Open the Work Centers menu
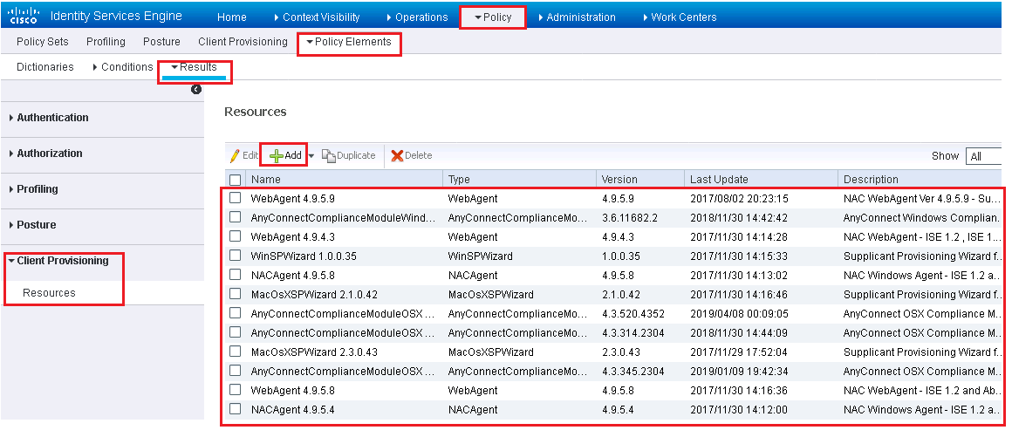This screenshot has height=437, width=1012. pyautogui.click(x=680, y=17)
